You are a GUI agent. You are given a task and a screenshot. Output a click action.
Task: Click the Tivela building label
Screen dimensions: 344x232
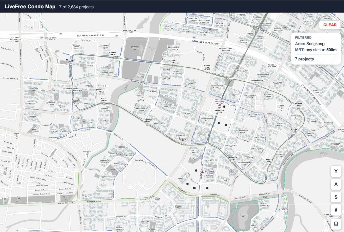pyautogui.click(x=212, y=151)
